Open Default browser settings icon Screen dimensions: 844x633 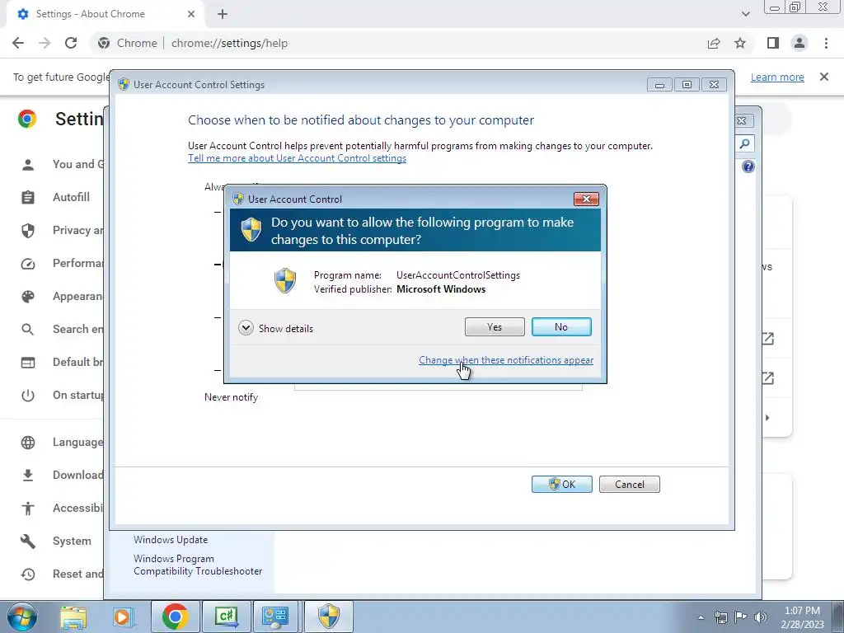(x=28, y=363)
